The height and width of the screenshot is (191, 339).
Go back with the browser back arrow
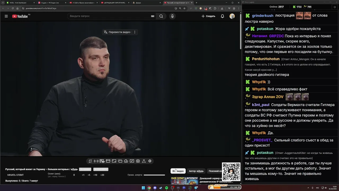(3, 8)
